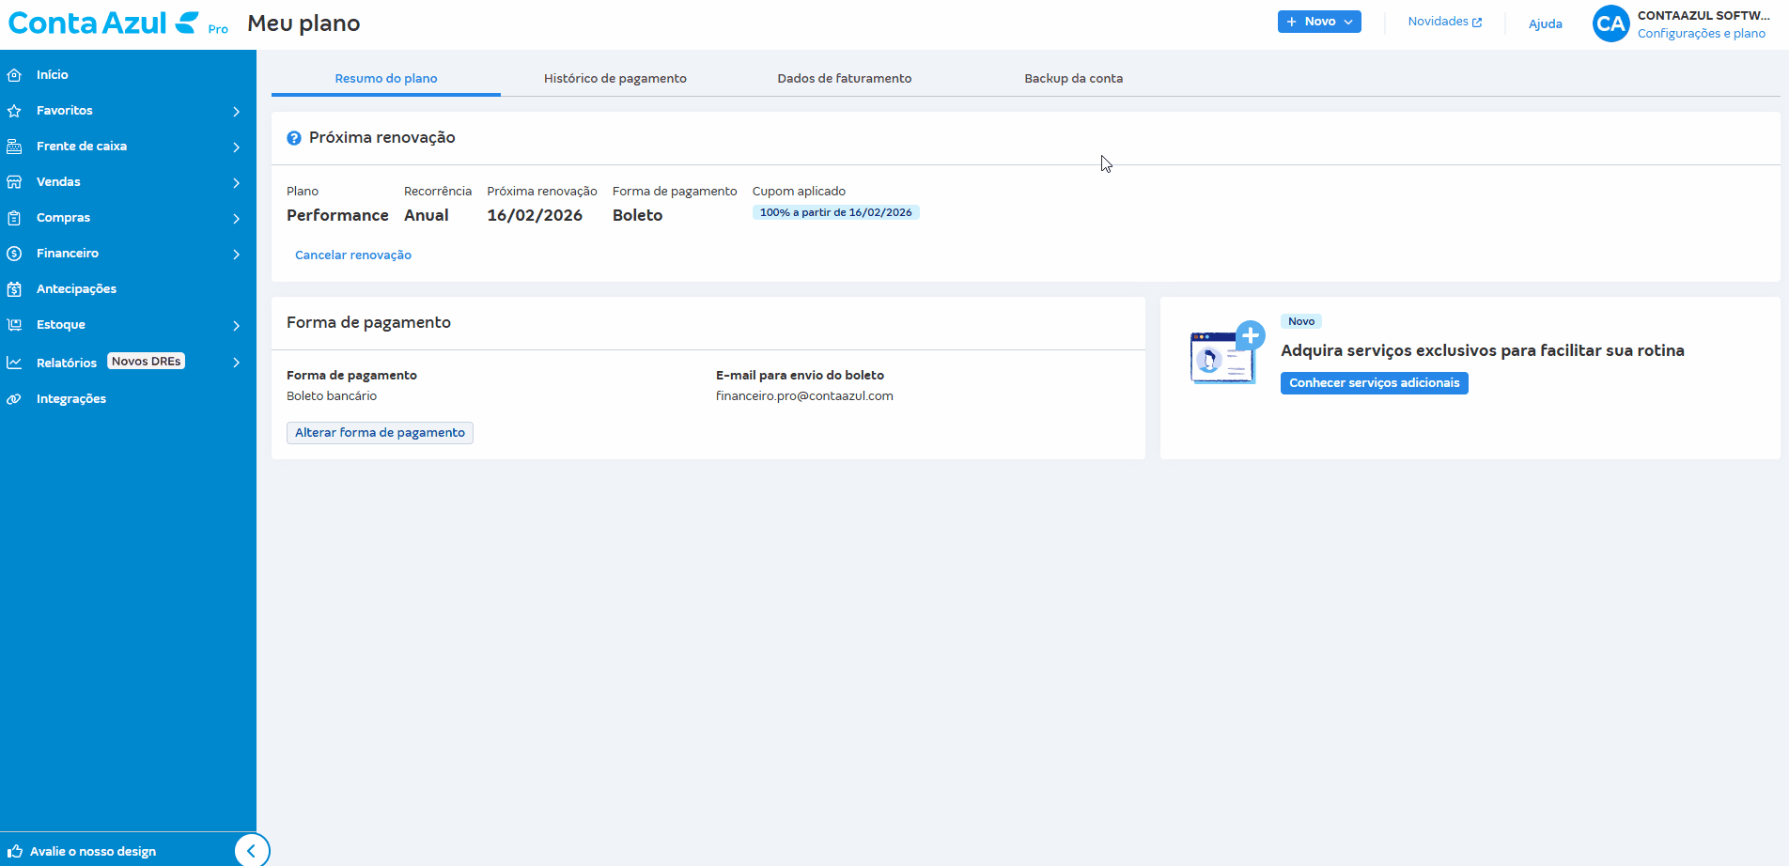The image size is (1789, 866).
Task: Expand the Favoritos submenu chevron
Action: pyautogui.click(x=237, y=112)
